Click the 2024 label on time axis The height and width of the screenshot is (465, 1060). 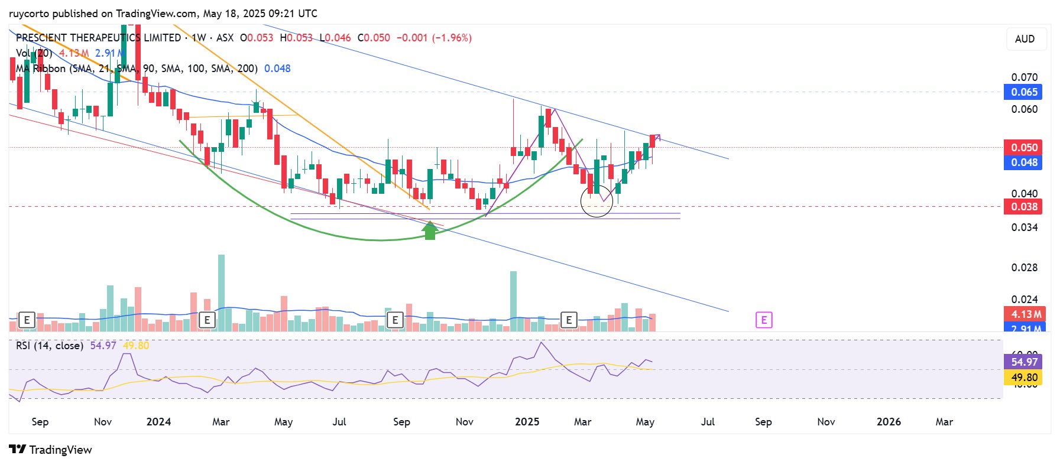tap(158, 422)
